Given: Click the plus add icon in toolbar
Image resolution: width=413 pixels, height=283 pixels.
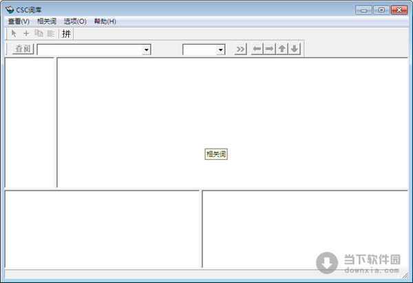Looking at the screenshot, I should click(26, 34).
